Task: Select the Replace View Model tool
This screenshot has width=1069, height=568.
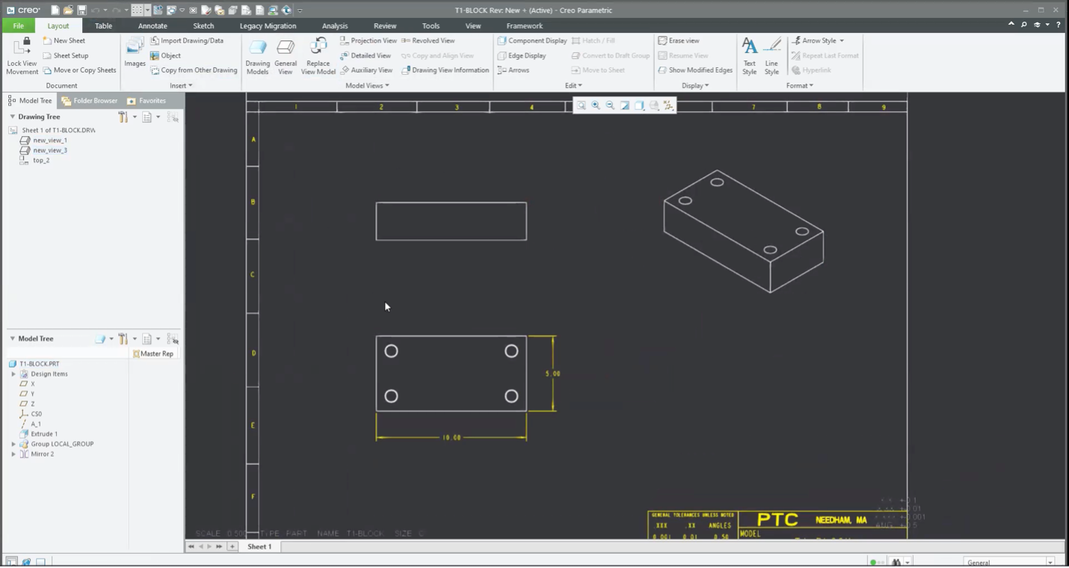Action: (318, 55)
